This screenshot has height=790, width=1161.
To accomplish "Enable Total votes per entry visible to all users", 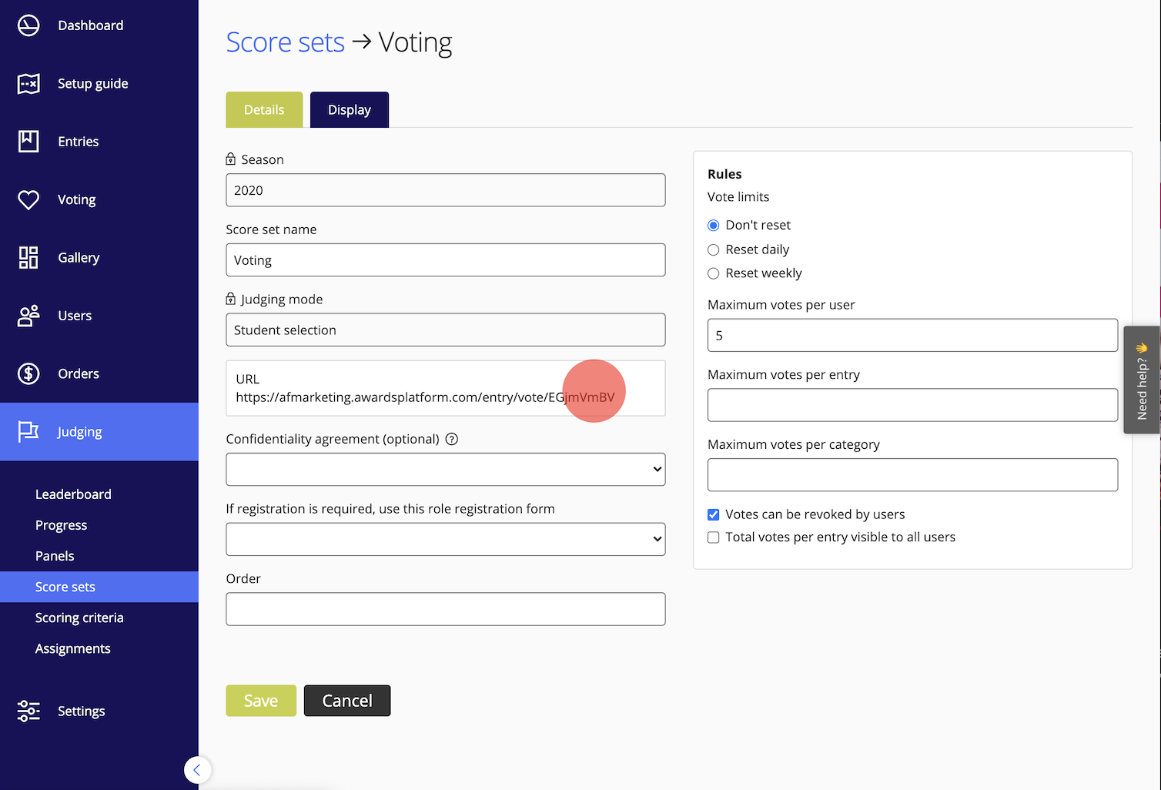I will point(713,537).
